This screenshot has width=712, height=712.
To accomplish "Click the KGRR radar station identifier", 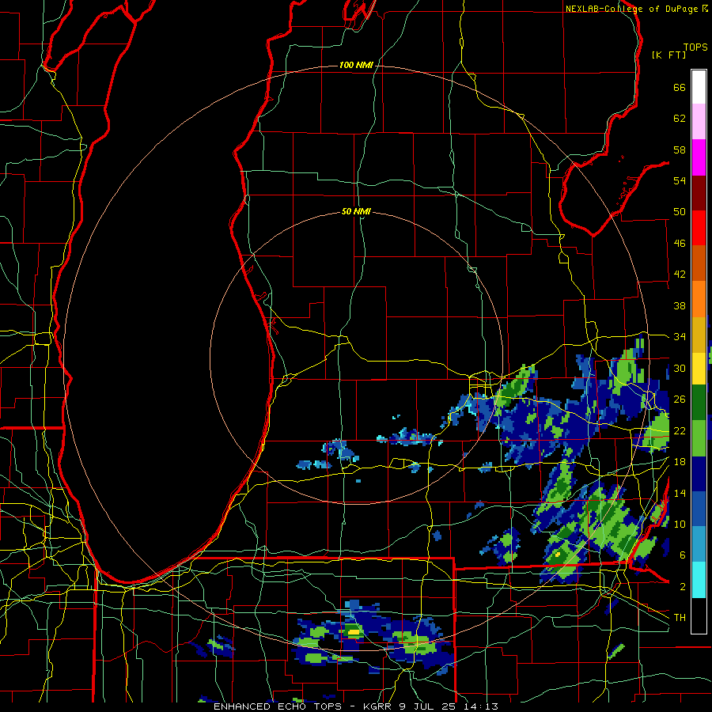I will (x=379, y=706).
